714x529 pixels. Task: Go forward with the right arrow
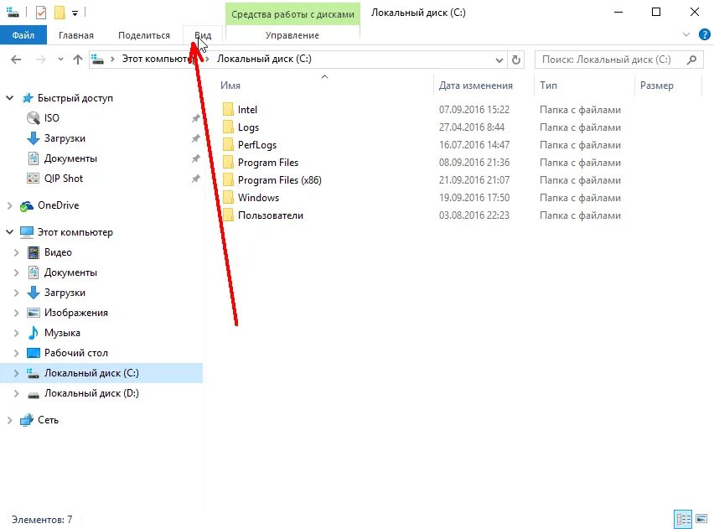[40, 60]
